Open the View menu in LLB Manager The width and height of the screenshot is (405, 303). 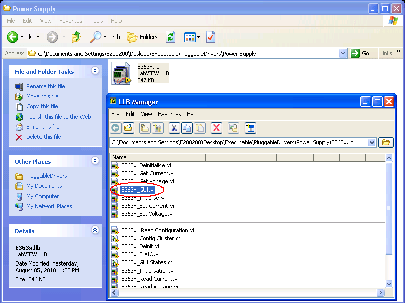click(146, 114)
